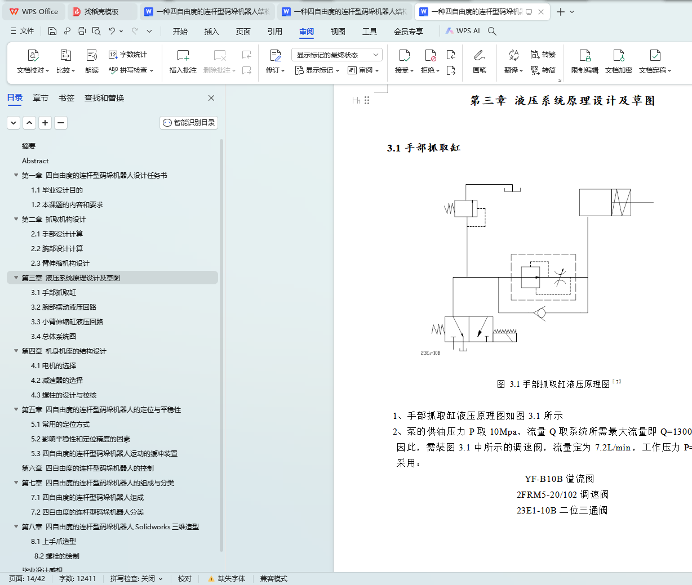Image resolution: width=692 pixels, height=585 pixels.
Task: Close the navigation pane
Action: pos(211,98)
